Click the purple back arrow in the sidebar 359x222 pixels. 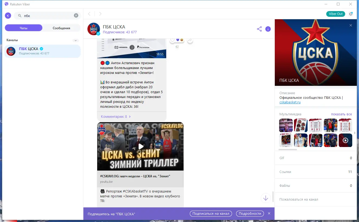click(8, 15)
